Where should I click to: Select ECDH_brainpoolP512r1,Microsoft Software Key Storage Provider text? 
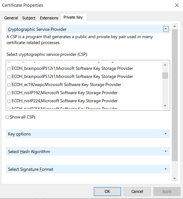click(x=72, y=68)
